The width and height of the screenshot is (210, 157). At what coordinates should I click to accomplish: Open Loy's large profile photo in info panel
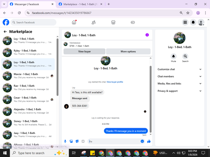point(179,38)
